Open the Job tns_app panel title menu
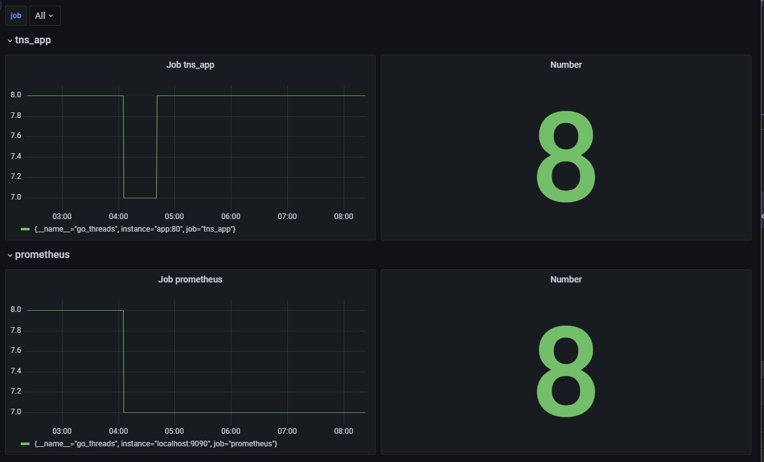 pos(190,65)
